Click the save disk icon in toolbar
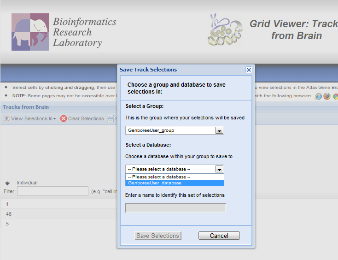 point(111,118)
